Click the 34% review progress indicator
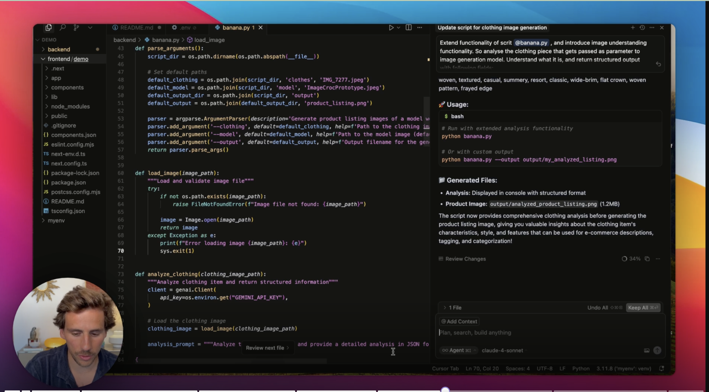The width and height of the screenshot is (709, 392). tap(631, 259)
